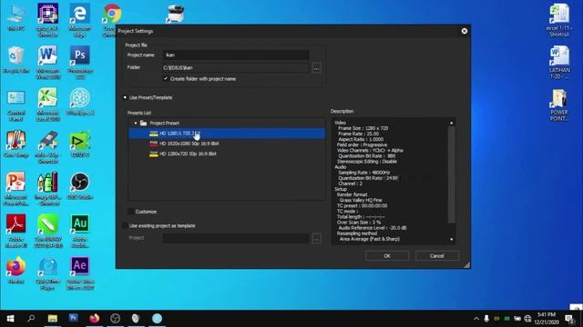Click 'Frame Size : 1280 x 720' text
Screen dimensions: 583x327
(x=363, y=128)
